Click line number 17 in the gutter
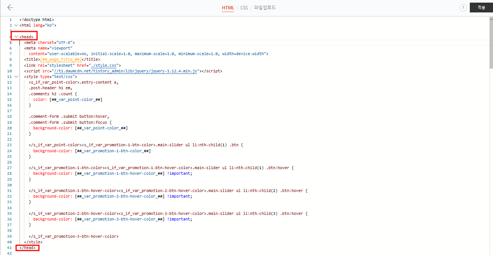The image size is (493, 255). pos(9,111)
